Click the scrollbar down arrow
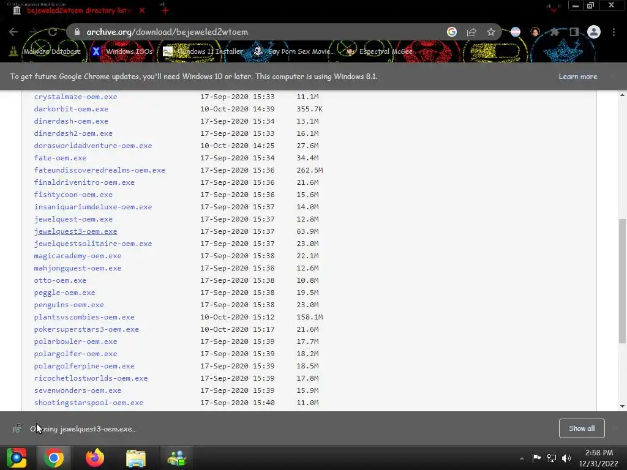Screen dimensions: 627x470 pos(622,406)
